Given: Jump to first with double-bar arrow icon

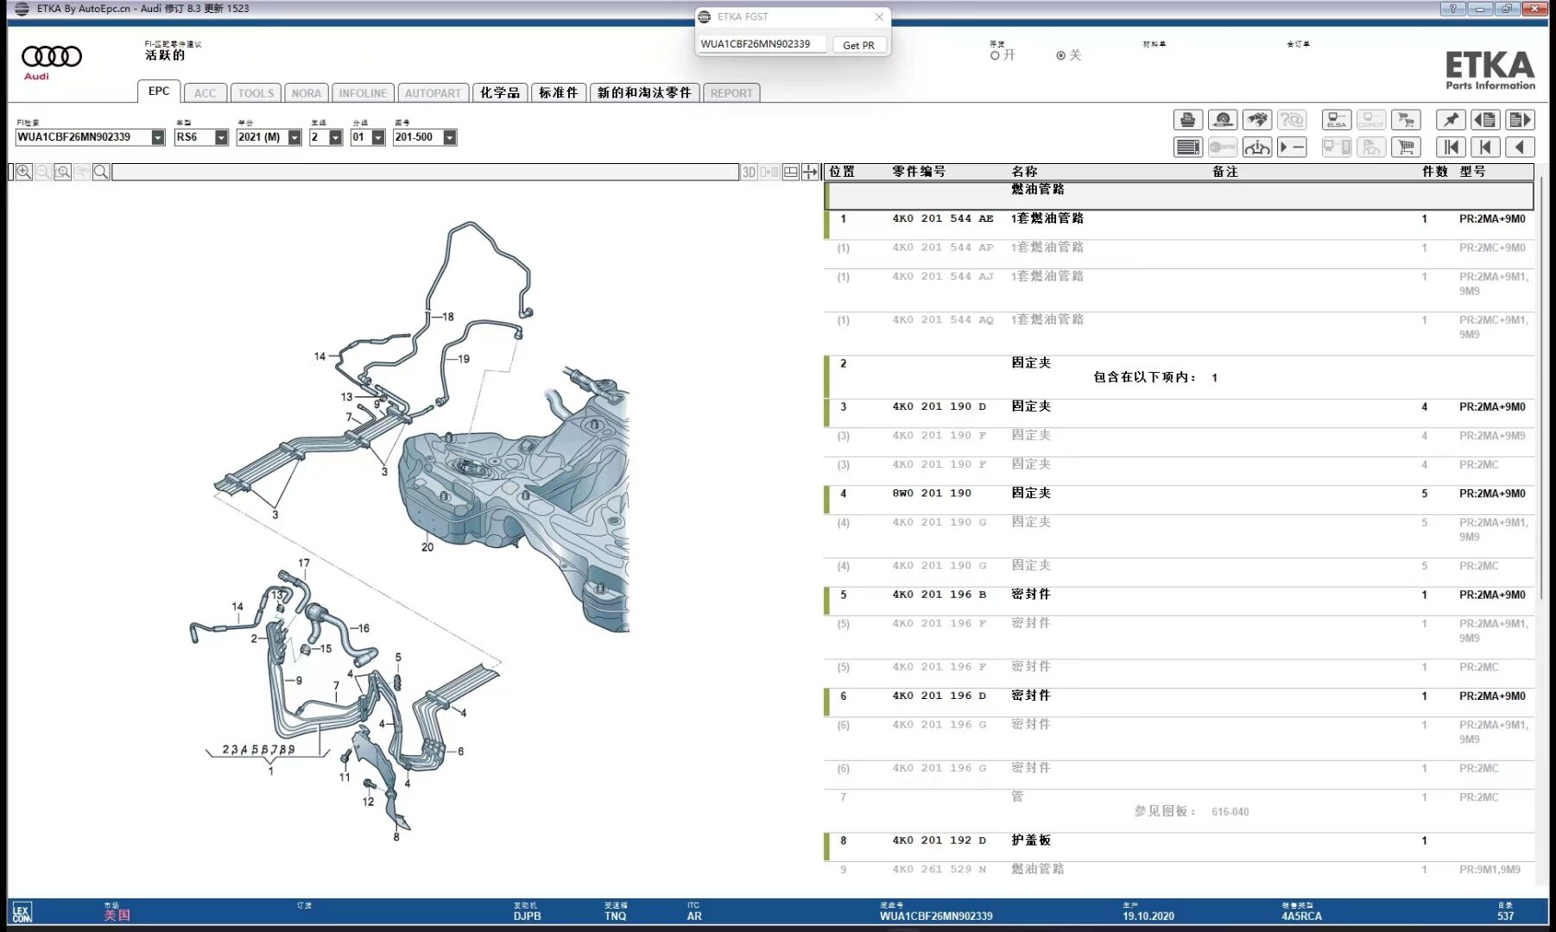Looking at the screenshot, I should coord(1451,148).
